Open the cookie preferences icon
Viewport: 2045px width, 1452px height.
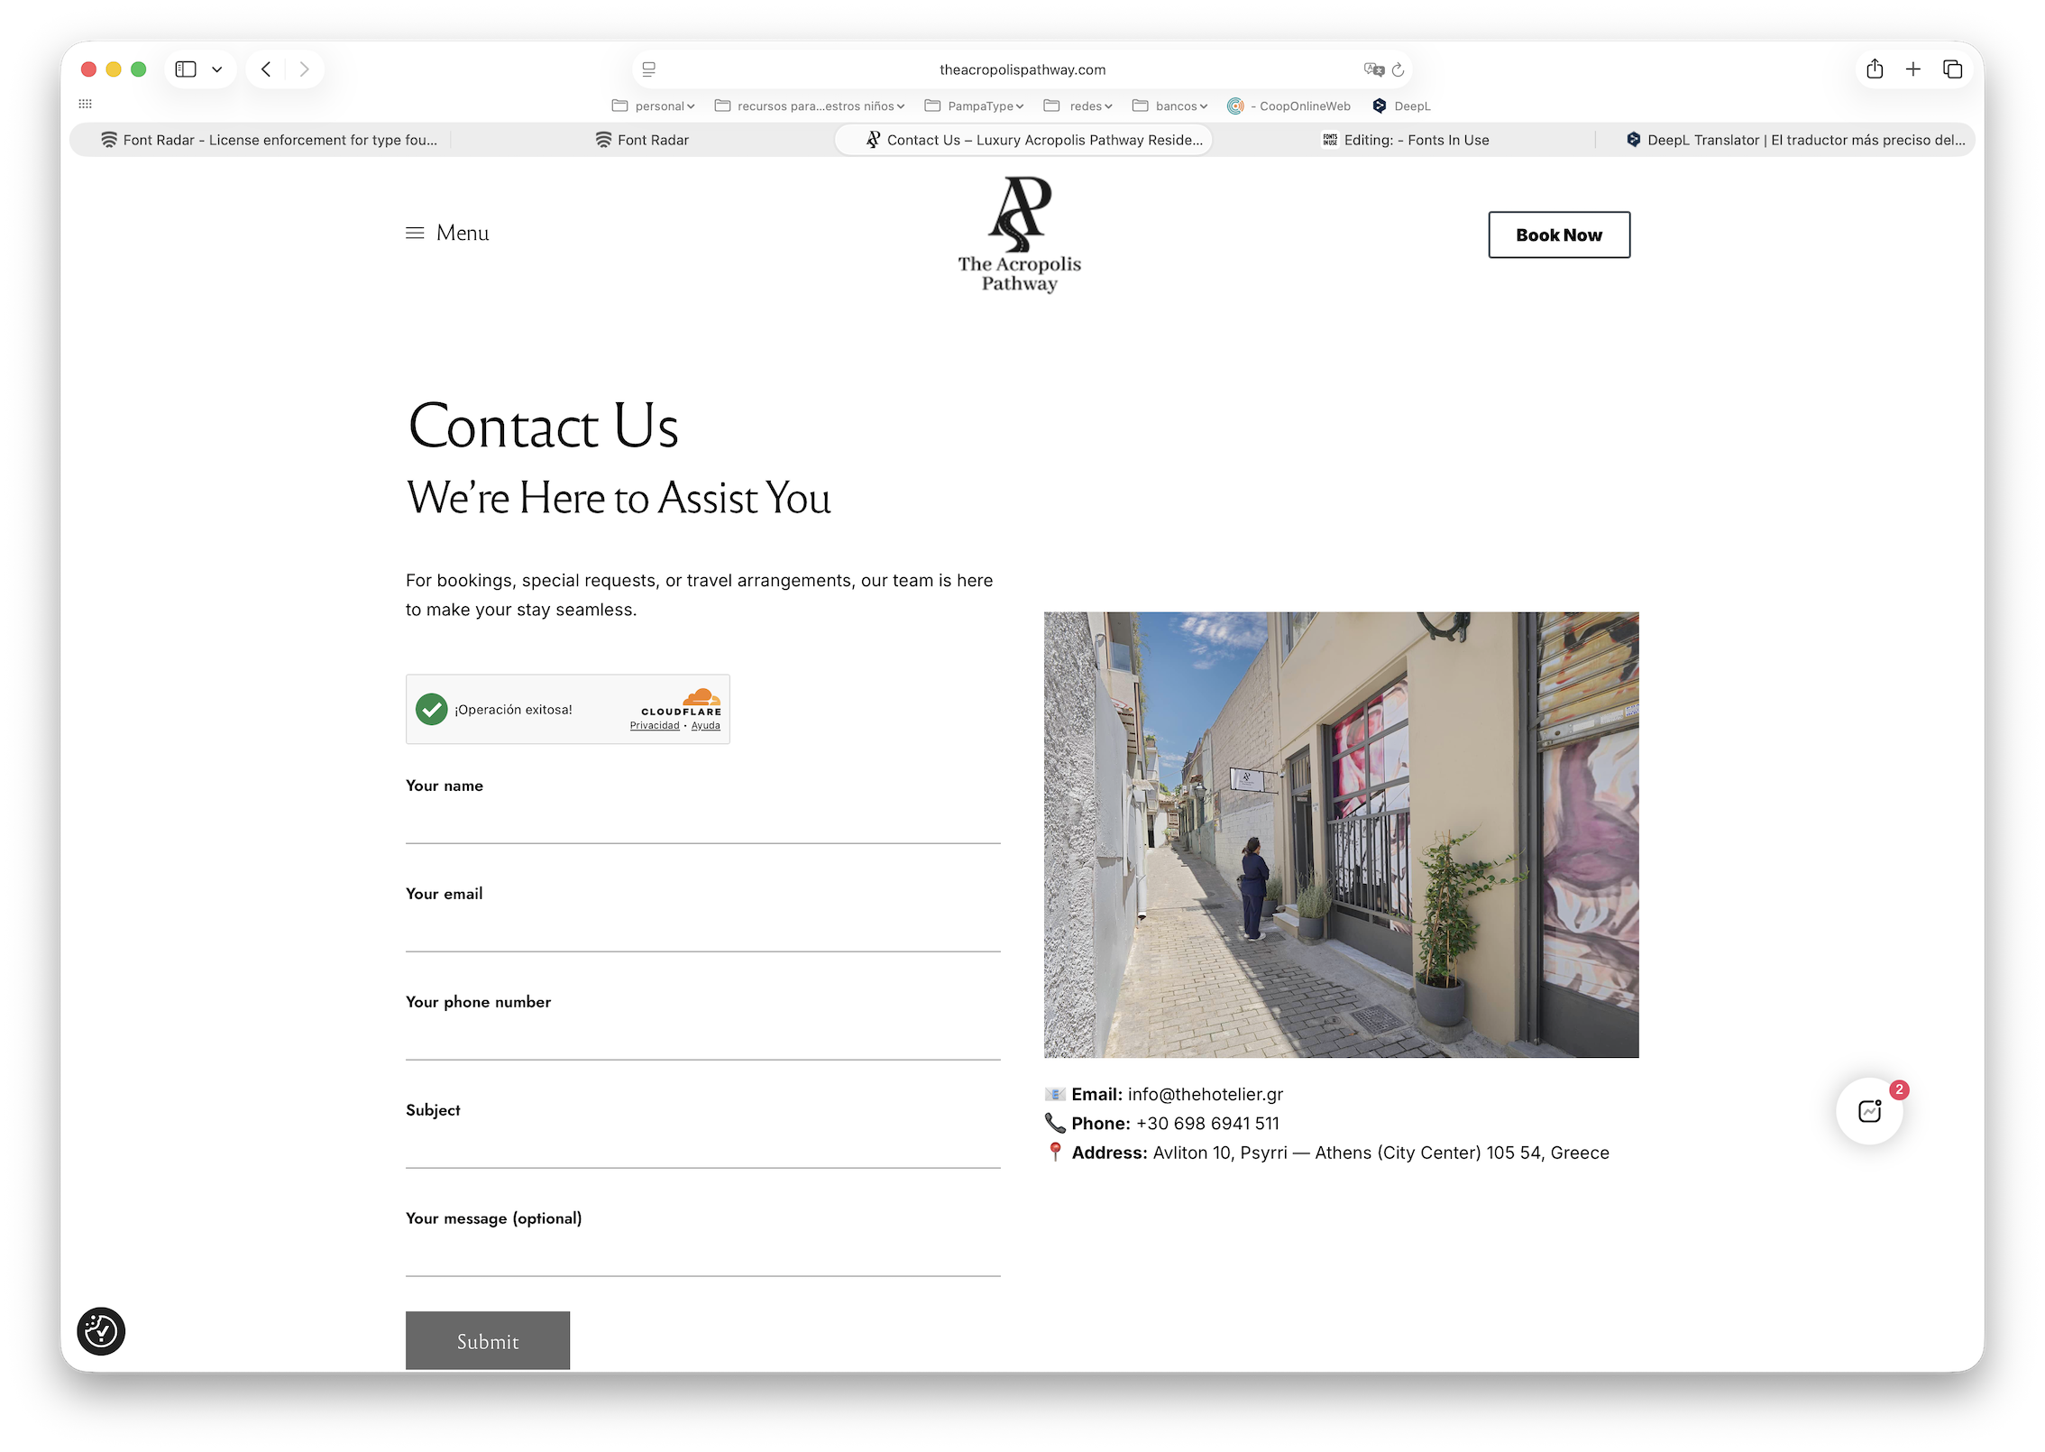coord(101,1331)
